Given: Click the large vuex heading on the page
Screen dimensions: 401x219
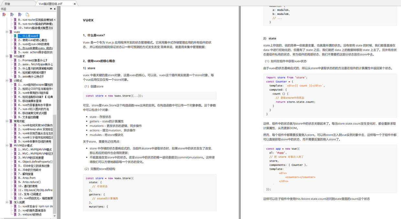Looking at the screenshot, I should click(88, 20).
